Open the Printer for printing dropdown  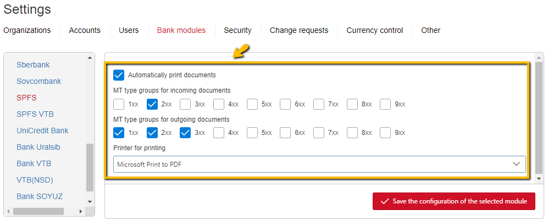tap(319, 164)
